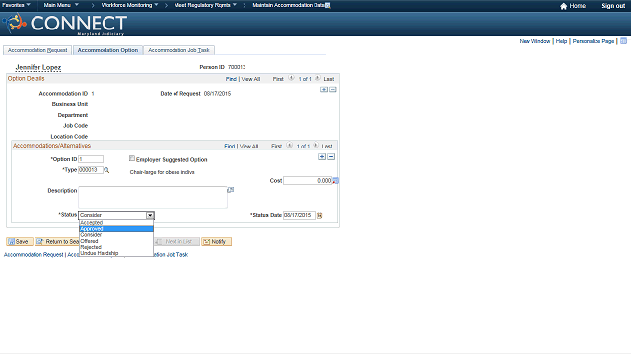Click Find in Option Details header
Screen dimensions: 631x354
tap(231, 79)
